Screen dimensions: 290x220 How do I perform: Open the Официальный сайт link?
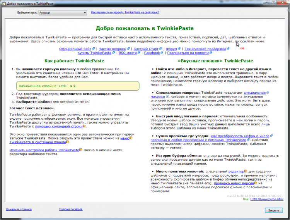[75, 49]
